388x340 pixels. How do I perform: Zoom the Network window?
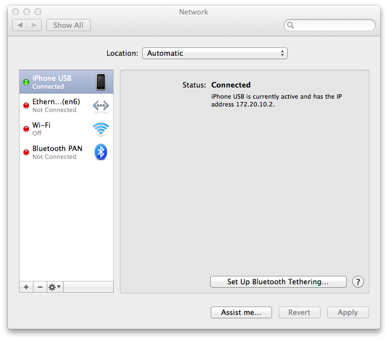[38, 12]
